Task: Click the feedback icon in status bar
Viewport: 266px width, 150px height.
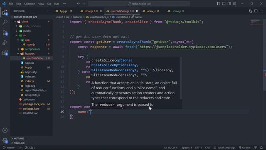Action: [x=255, y=147]
